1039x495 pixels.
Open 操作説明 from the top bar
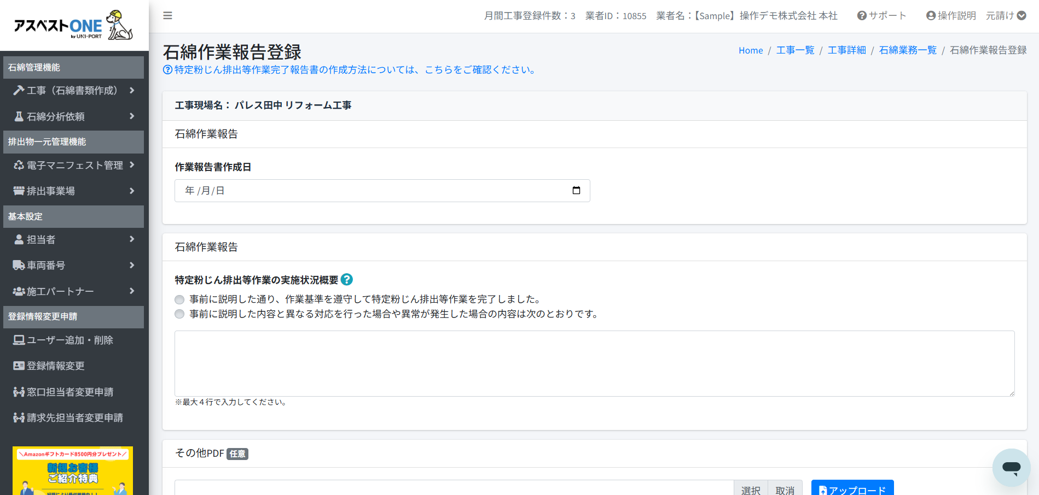(950, 16)
